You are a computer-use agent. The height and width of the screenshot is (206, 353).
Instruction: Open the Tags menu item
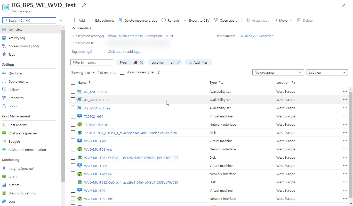[12, 54]
